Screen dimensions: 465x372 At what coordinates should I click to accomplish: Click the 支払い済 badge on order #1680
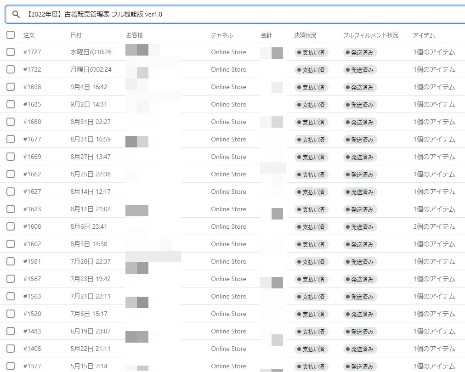[311, 122]
